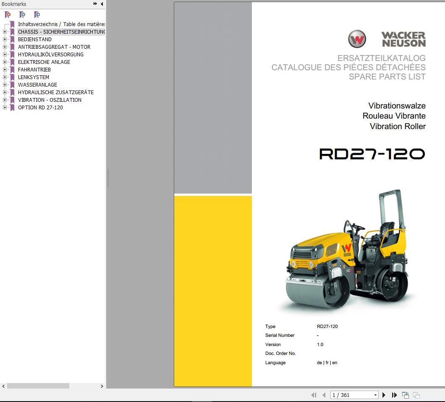Open Inhaltsverzeichnis / Table des matières bookmark

(61, 24)
